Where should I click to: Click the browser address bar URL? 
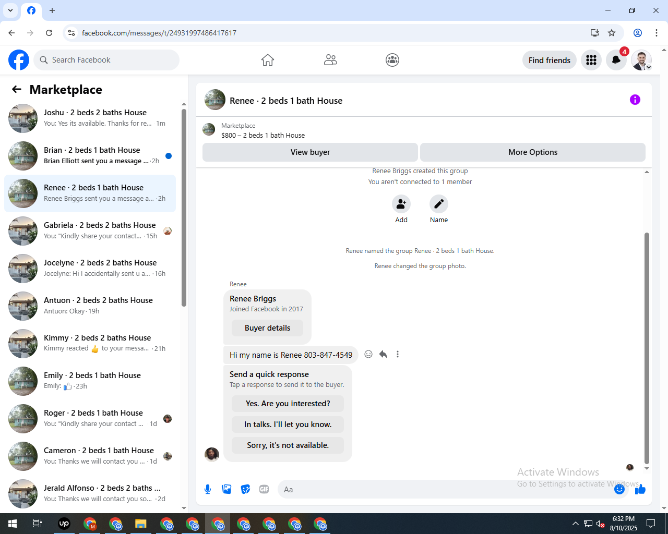point(159,33)
